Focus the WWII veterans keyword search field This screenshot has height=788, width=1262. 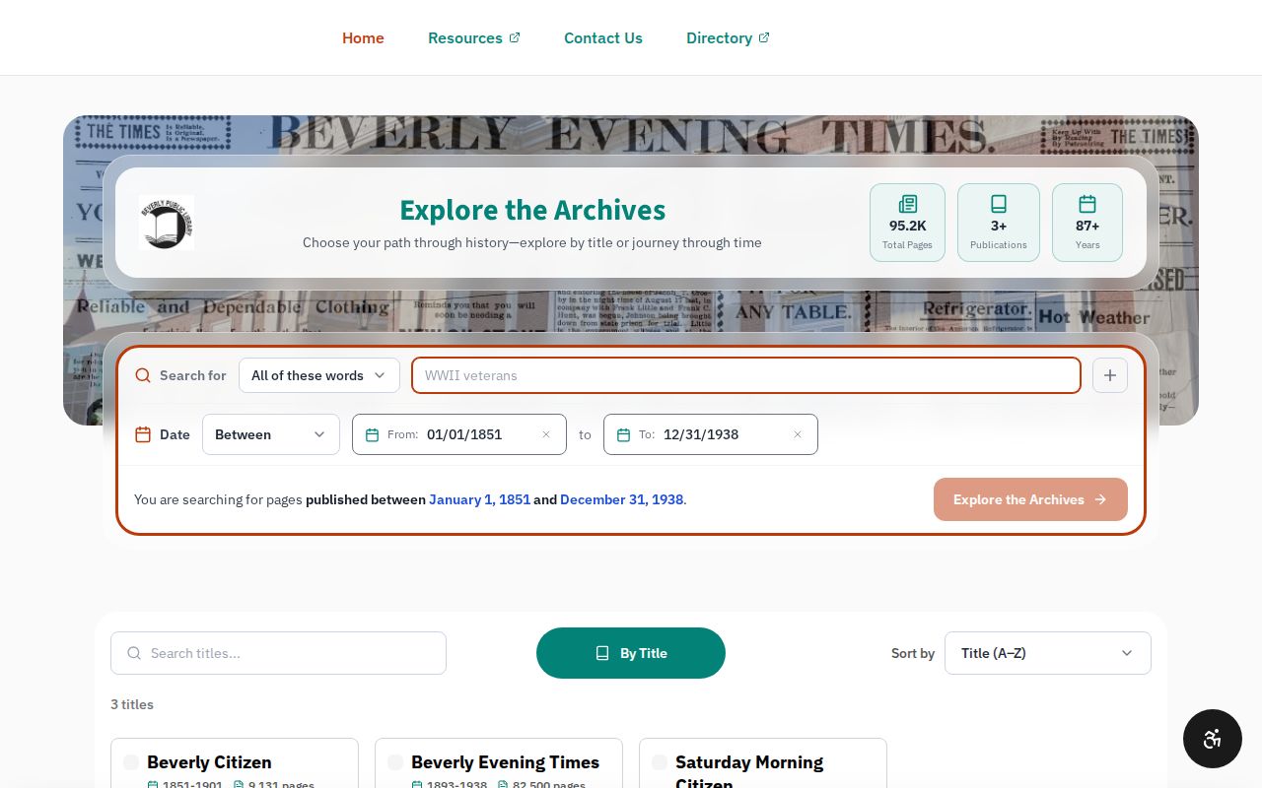746,375
